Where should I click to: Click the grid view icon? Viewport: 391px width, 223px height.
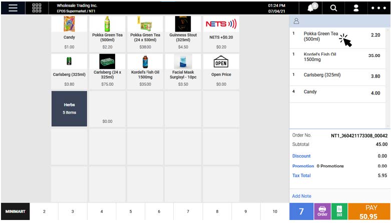point(37,8)
